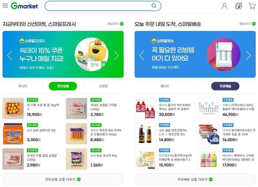
Task: Click the search magnifier icon
Action: pos(154,6)
